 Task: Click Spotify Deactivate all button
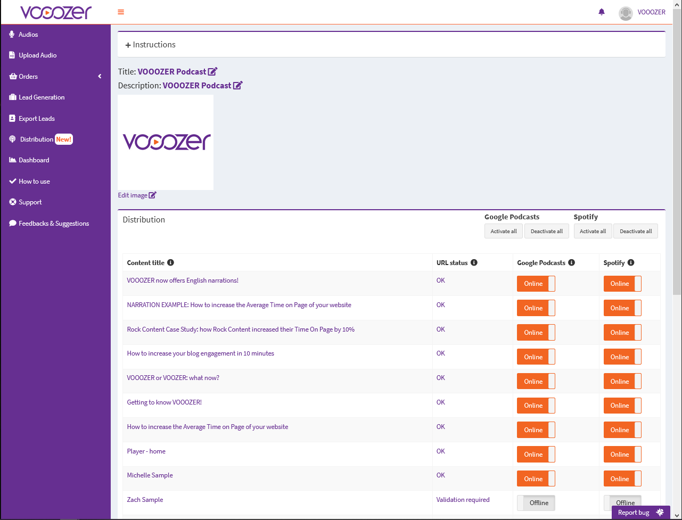[636, 231]
